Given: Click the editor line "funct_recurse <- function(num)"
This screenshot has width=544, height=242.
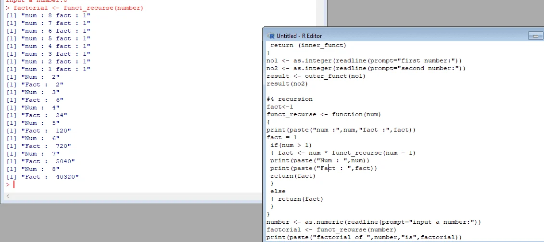Looking at the screenshot, I should click(x=324, y=114).
